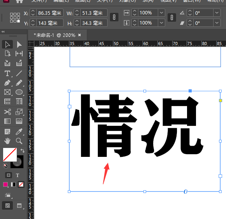Click the InDesign home icon
Image resolution: width=226 pixels, height=219 pixels.
tap(19, 1)
